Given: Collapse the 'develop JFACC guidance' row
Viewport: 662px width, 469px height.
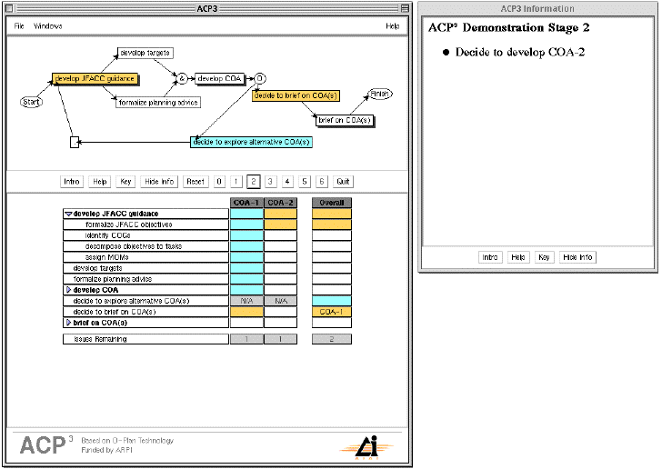Looking at the screenshot, I should pos(68,215).
